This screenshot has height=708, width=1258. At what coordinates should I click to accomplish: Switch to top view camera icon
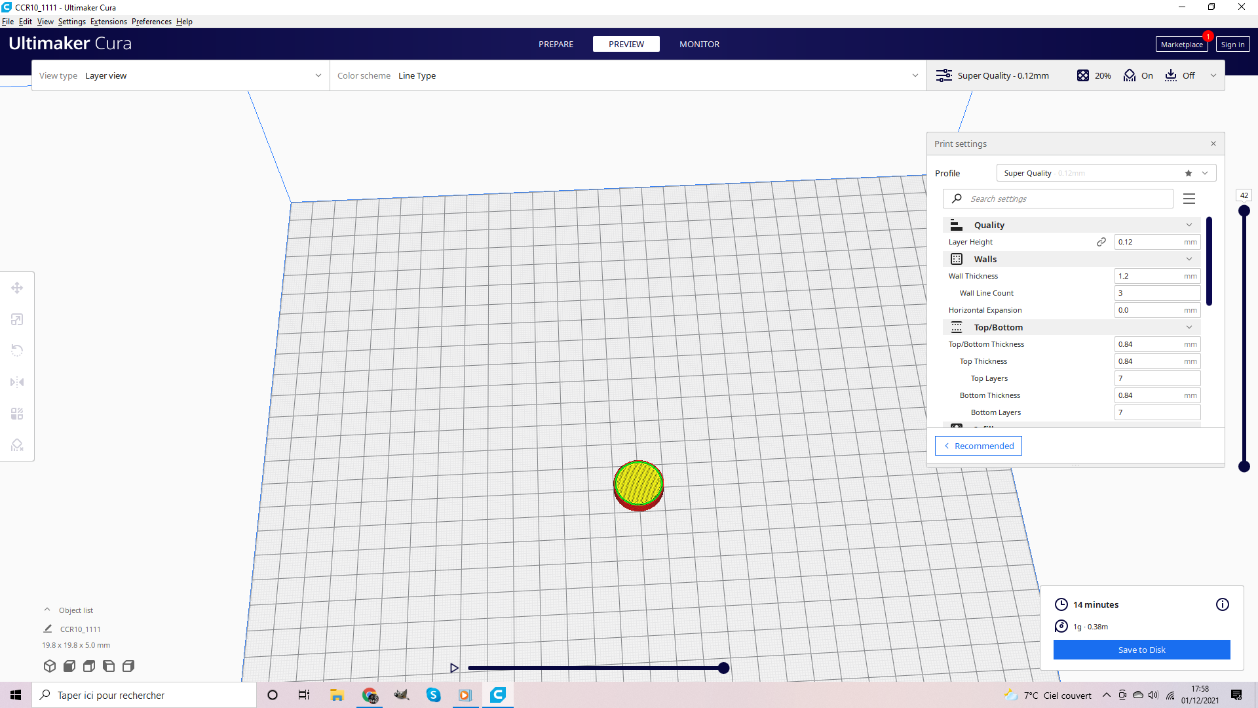[x=89, y=666]
